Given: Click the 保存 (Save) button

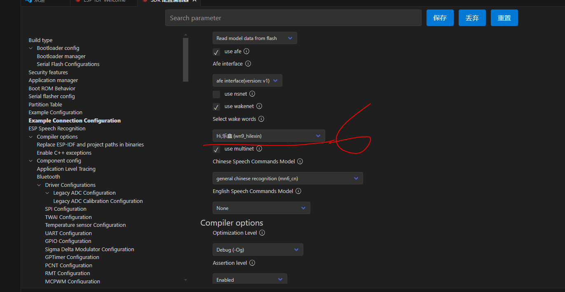Looking at the screenshot, I should (440, 18).
